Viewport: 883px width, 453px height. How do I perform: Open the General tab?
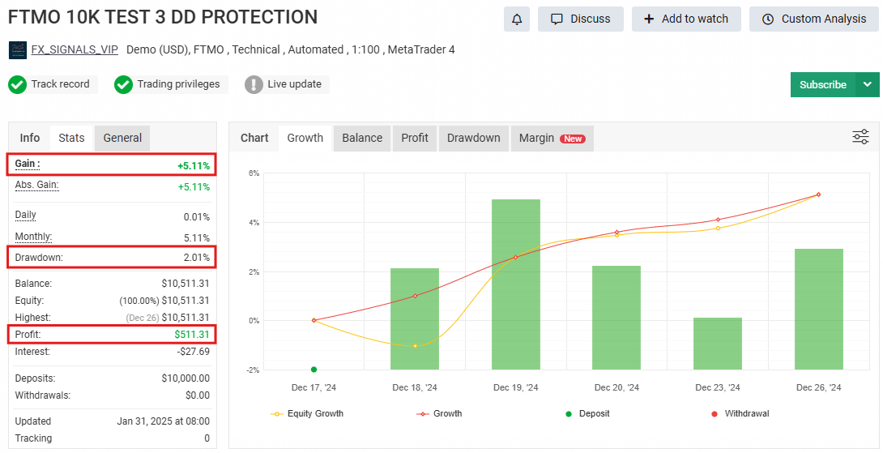point(122,138)
